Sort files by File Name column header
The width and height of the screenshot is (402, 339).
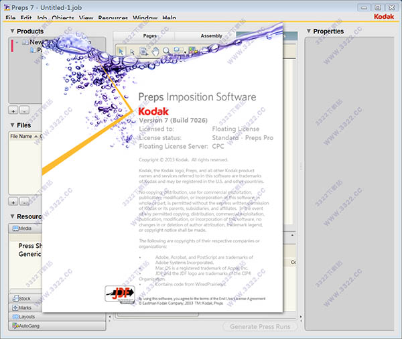tap(22, 136)
